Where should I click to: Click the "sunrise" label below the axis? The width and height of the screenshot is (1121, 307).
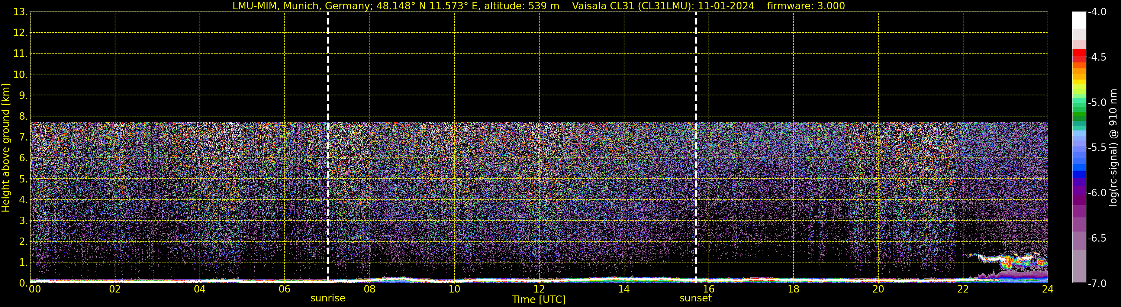[x=328, y=298]
